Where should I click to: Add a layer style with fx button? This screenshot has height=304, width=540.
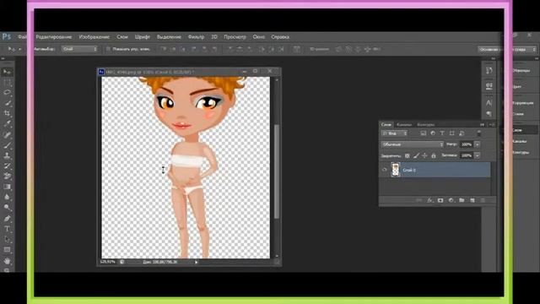click(429, 200)
